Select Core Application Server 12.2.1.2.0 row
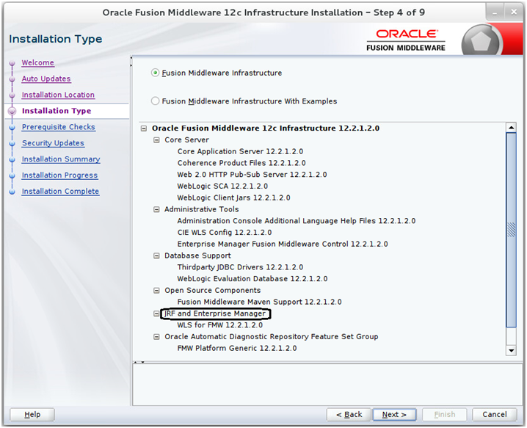The width and height of the screenshot is (527, 428). tap(240, 152)
